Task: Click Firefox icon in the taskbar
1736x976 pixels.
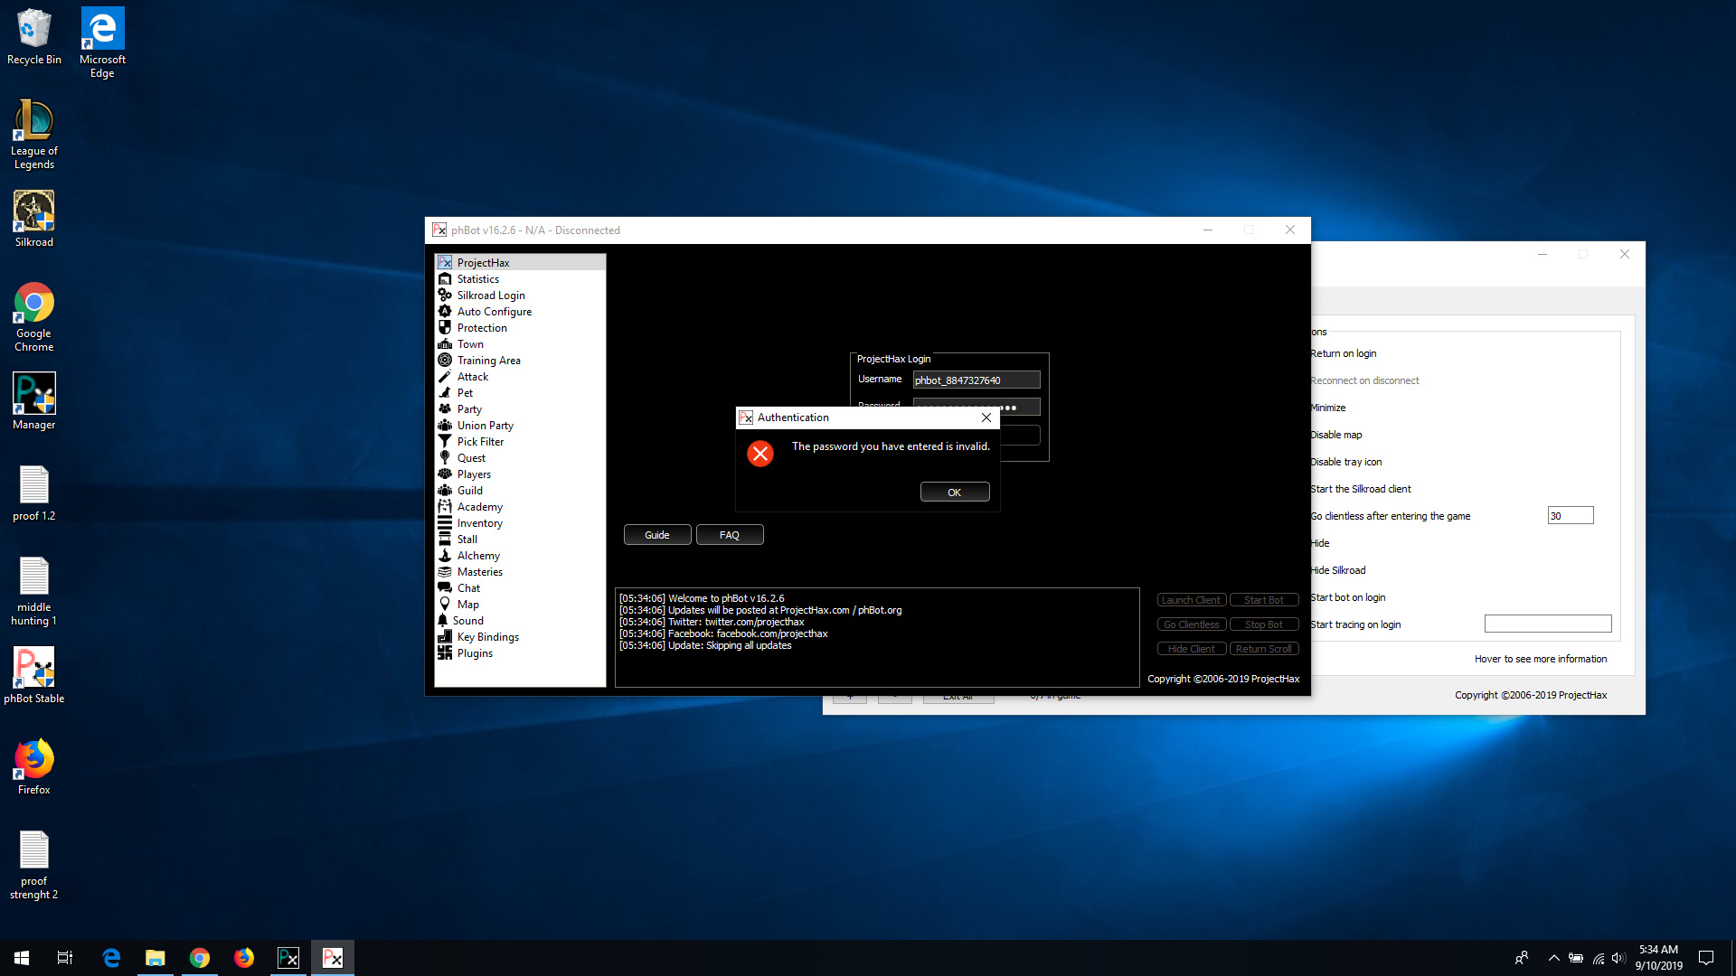Action: pyautogui.click(x=244, y=958)
